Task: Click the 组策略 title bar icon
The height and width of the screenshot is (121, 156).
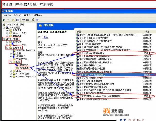Action: click(3, 11)
